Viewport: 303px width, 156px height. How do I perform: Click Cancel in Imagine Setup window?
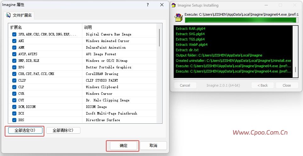point(185,85)
